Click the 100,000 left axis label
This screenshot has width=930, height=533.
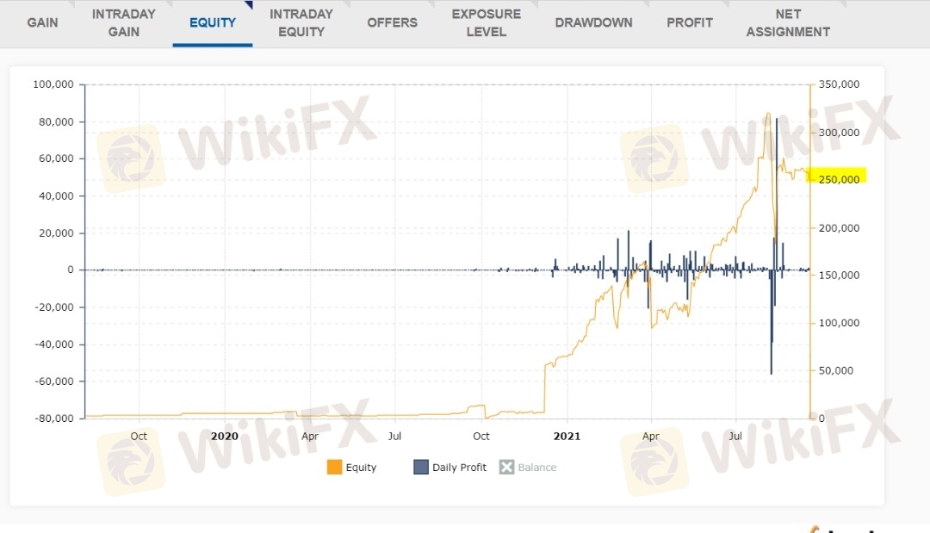tap(53, 84)
